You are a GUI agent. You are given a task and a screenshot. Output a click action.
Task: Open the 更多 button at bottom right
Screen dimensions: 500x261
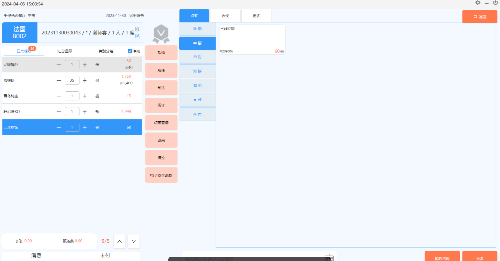(479, 257)
